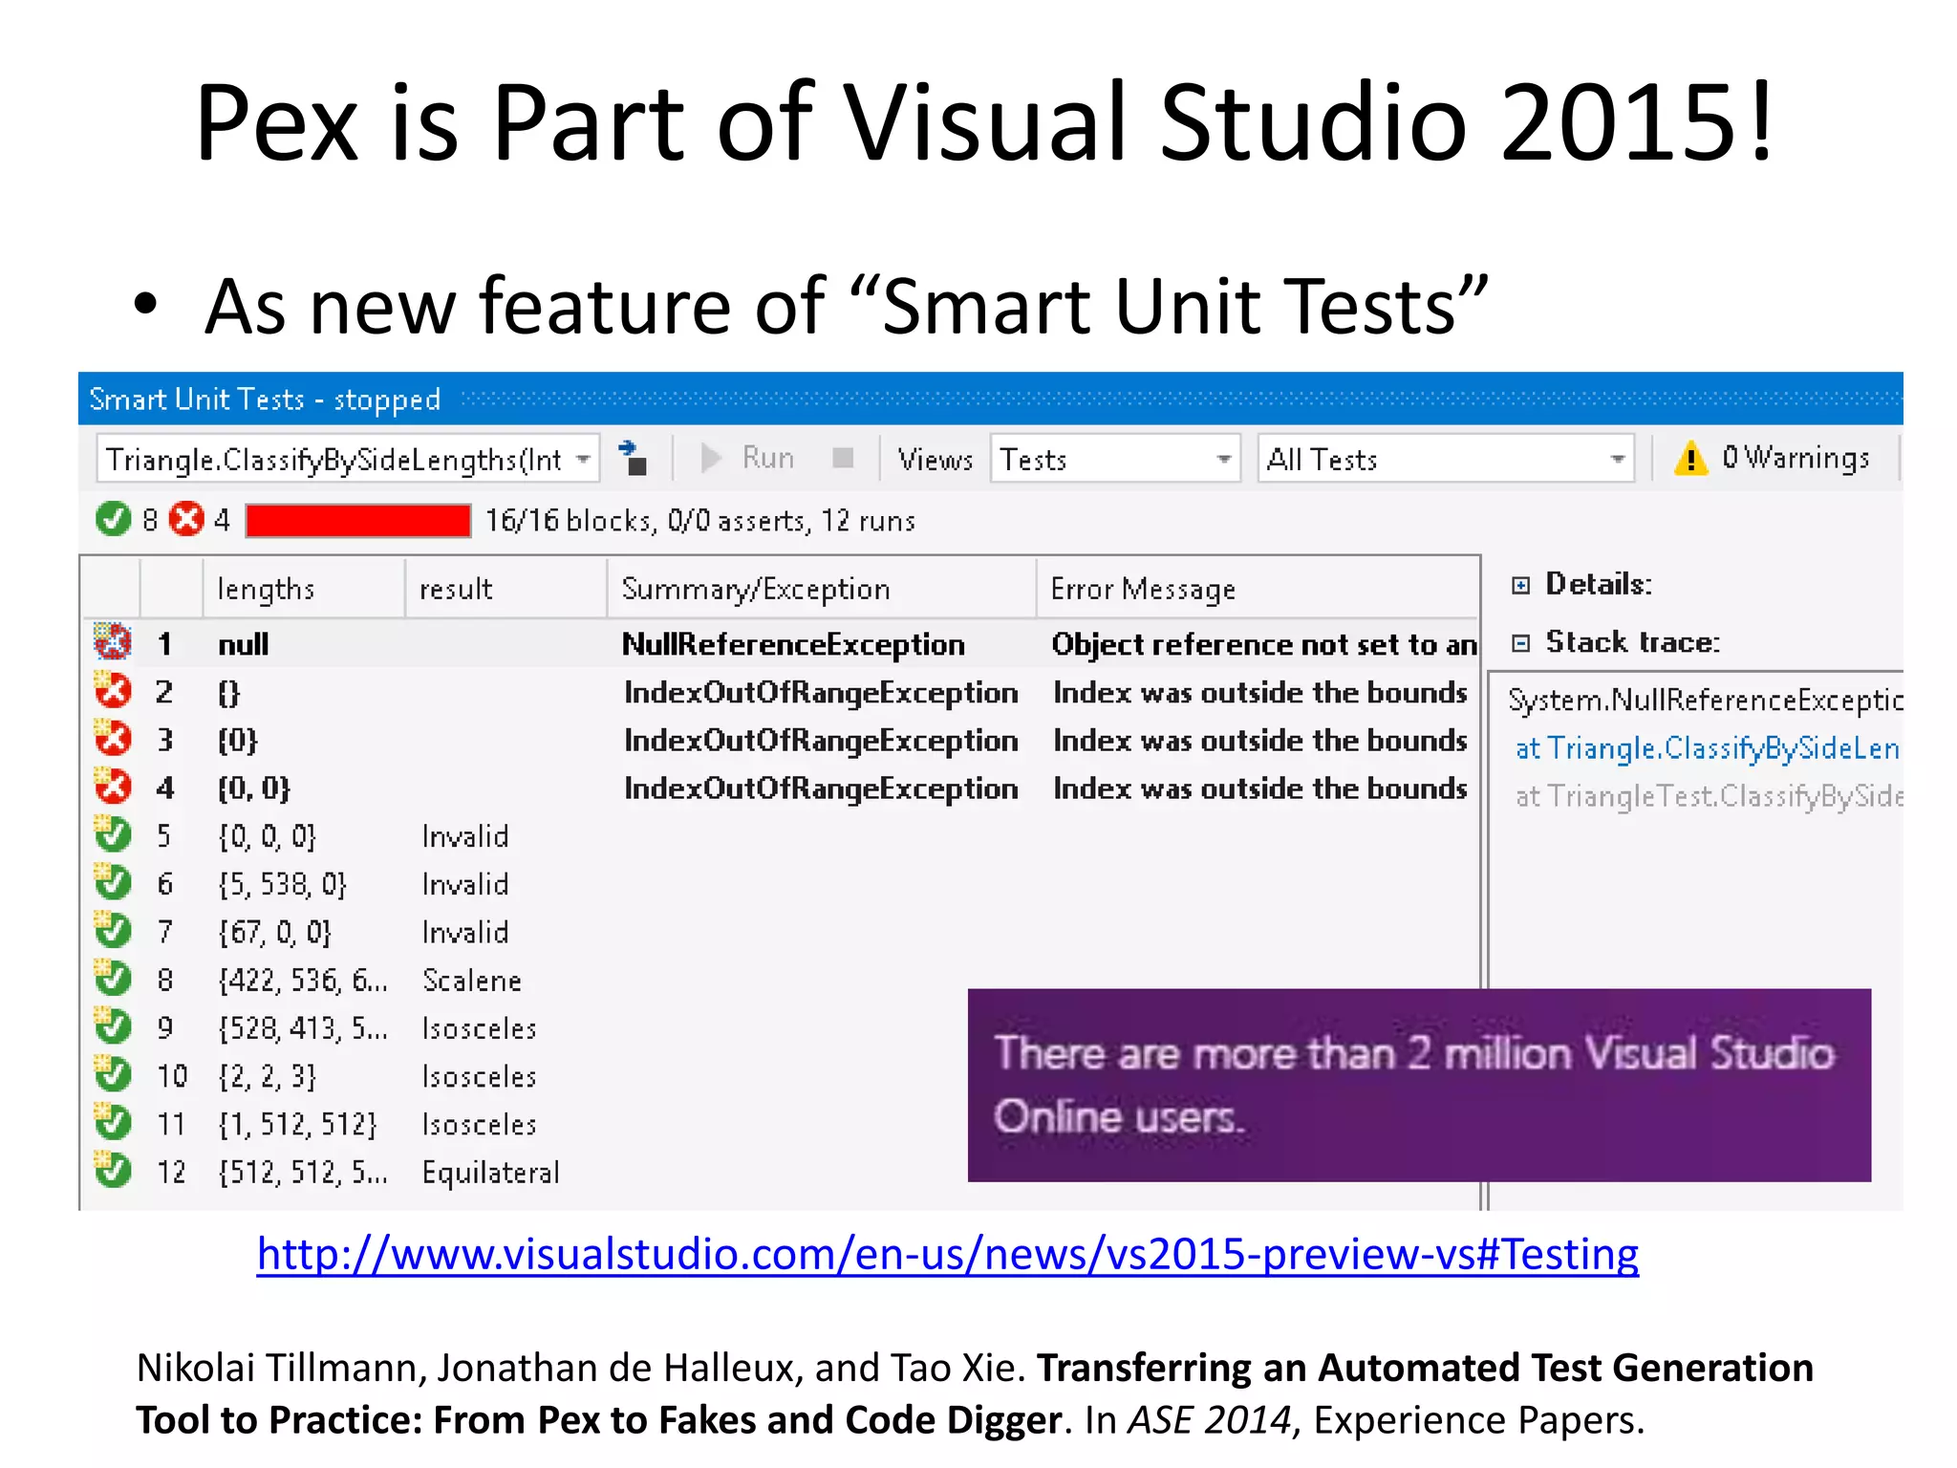Click the result column header

click(x=505, y=589)
